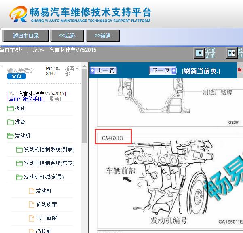
Task: Click document icon beside 传动皮带
Action: pos(32,205)
